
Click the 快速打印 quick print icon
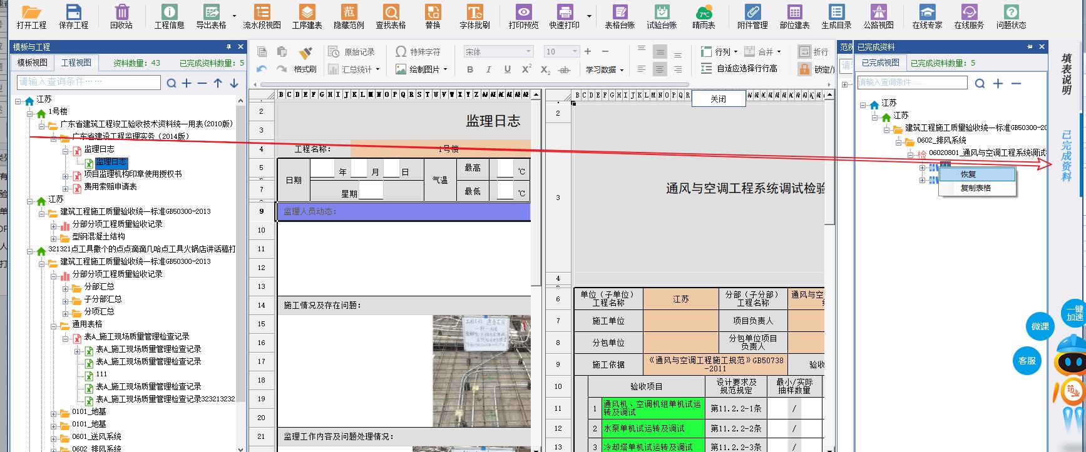(x=565, y=17)
